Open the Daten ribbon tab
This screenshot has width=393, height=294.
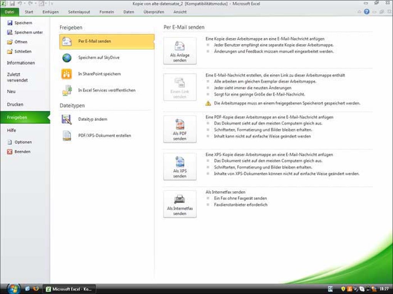point(129,12)
